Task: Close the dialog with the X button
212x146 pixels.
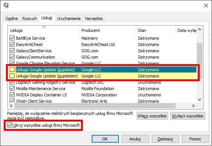Action: click(x=206, y=6)
